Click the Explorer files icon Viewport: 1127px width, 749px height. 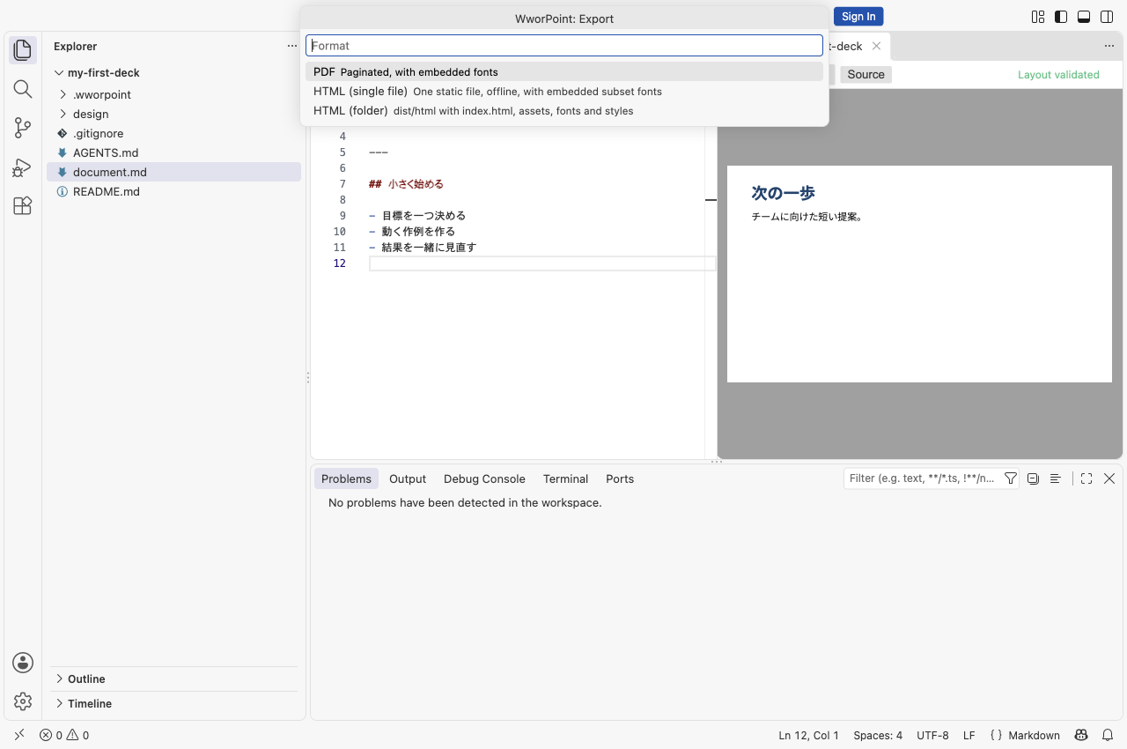[x=23, y=50]
